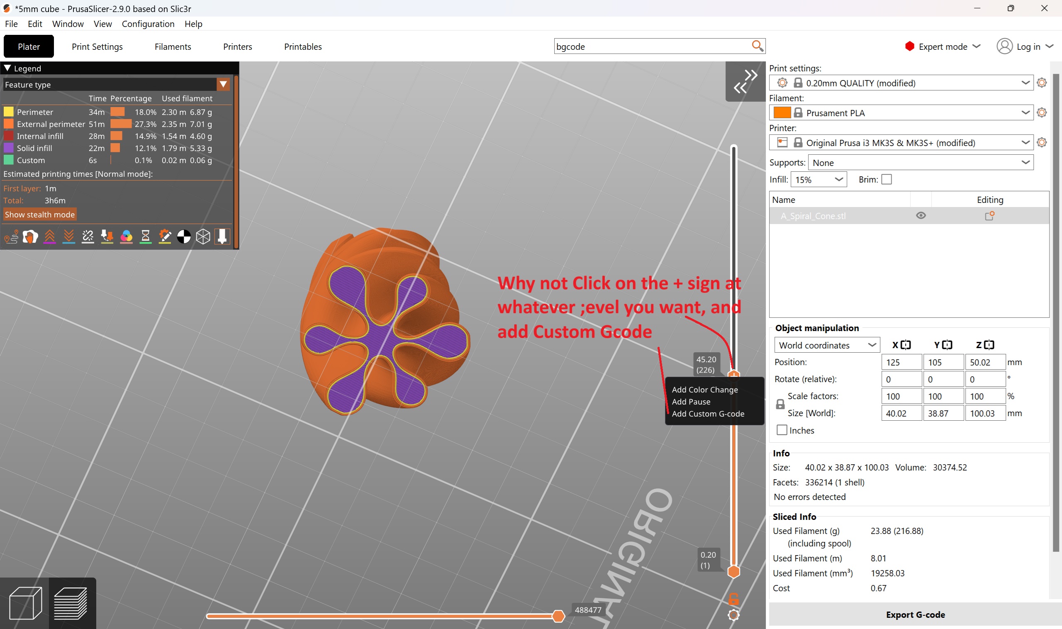Toggle seams broken-link icon
The height and width of the screenshot is (629, 1062).
click(x=88, y=236)
